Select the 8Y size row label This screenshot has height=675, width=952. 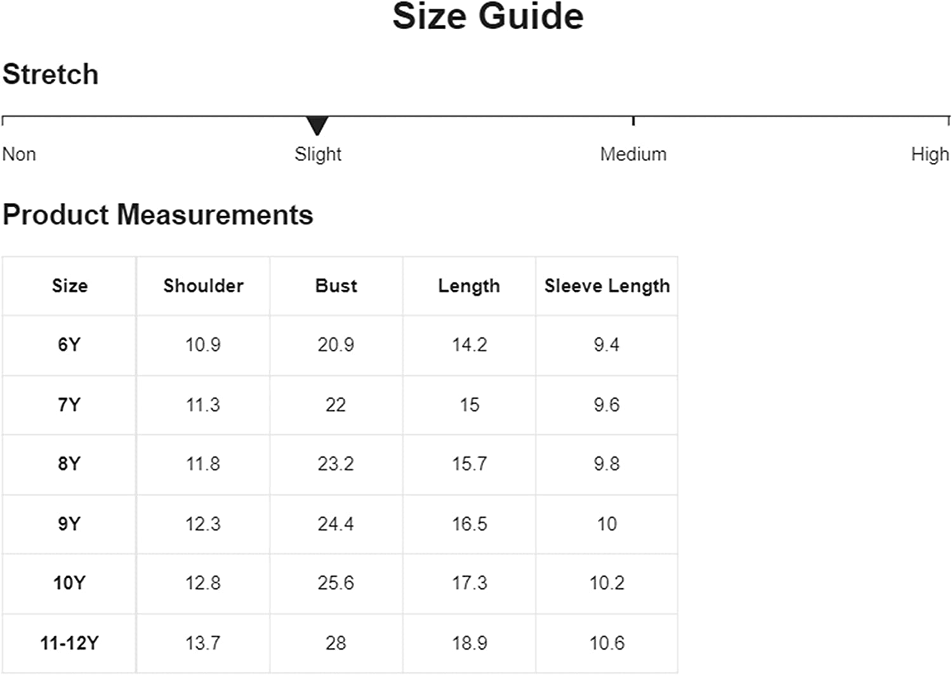[x=69, y=464]
